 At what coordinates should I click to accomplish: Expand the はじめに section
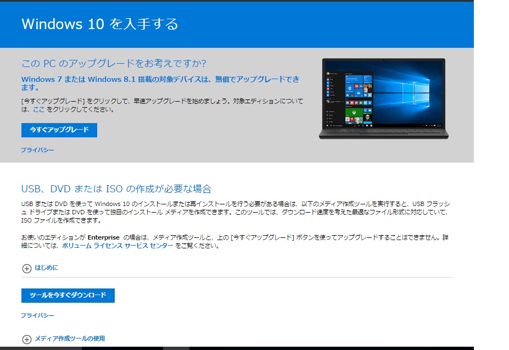[x=47, y=268]
